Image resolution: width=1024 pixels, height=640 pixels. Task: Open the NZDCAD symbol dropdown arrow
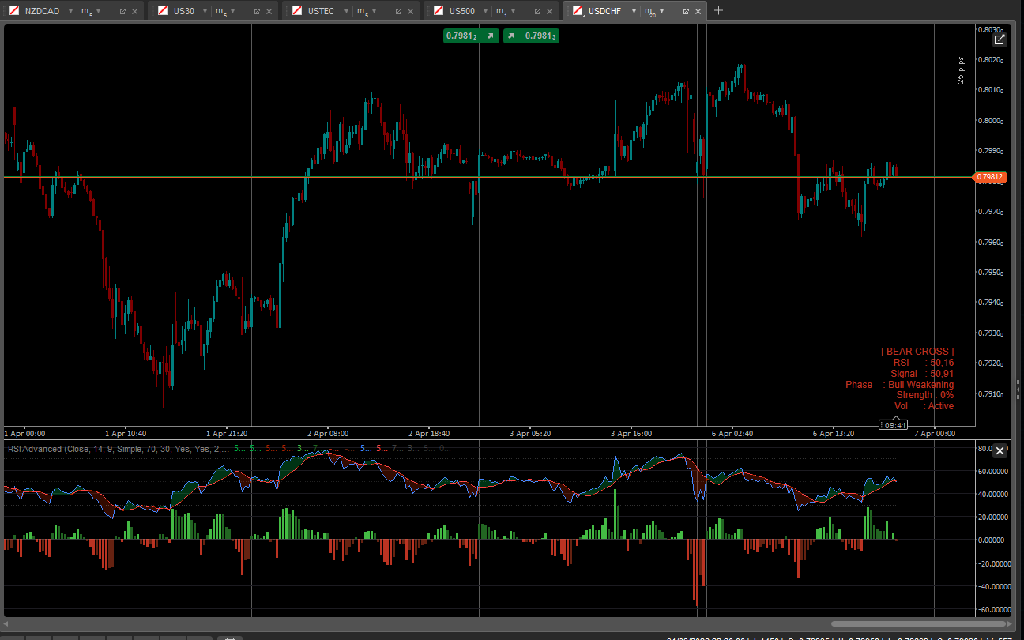[x=70, y=11]
